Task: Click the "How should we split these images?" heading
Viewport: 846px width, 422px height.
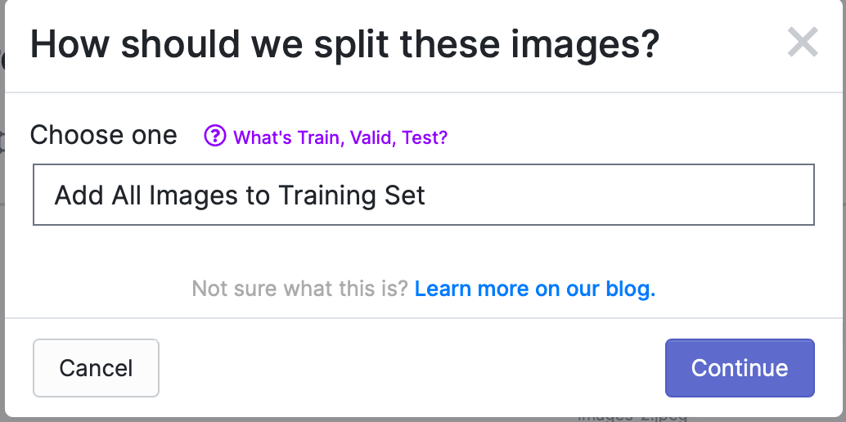Action: point(344,44)
